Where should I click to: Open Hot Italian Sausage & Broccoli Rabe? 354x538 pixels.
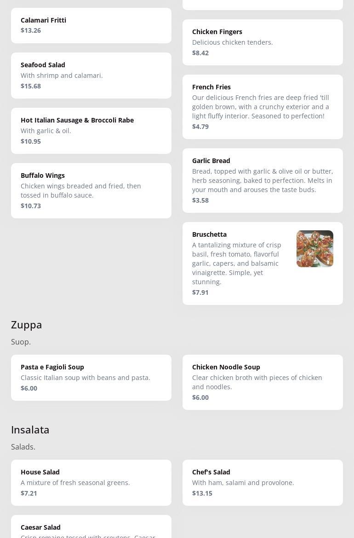pos(91,130)
